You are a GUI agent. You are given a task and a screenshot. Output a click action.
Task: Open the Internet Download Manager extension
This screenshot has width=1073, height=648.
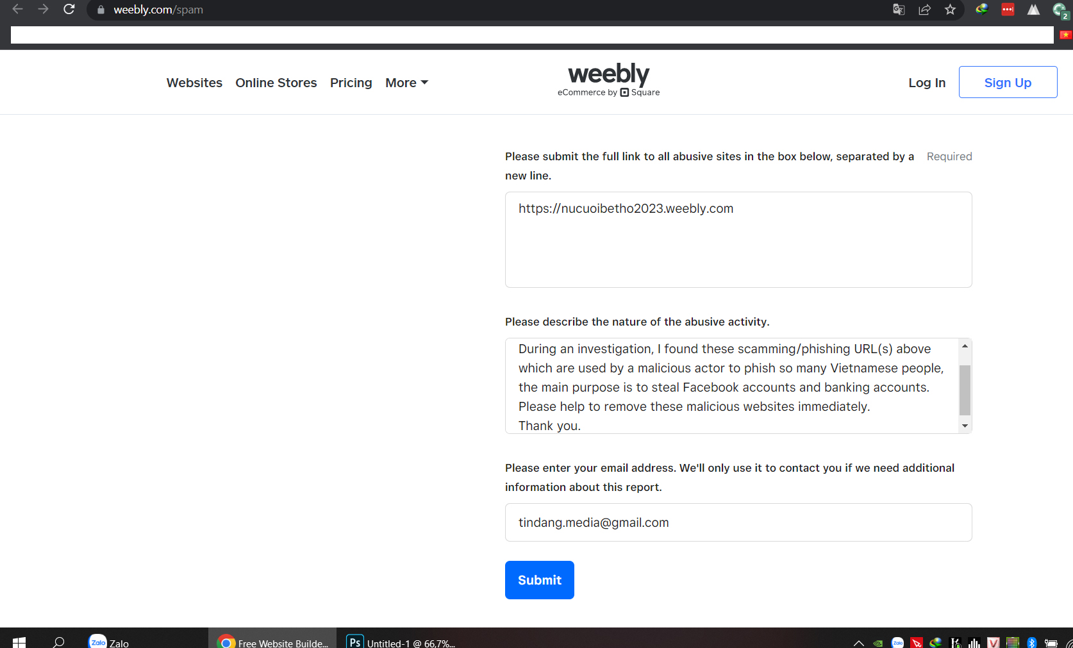click(x=981, y=10)
